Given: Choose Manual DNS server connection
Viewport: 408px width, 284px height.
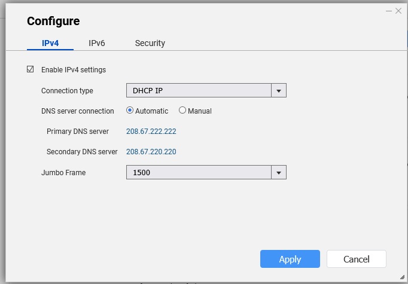Looking at the screenshot, I should click(182, 111).
